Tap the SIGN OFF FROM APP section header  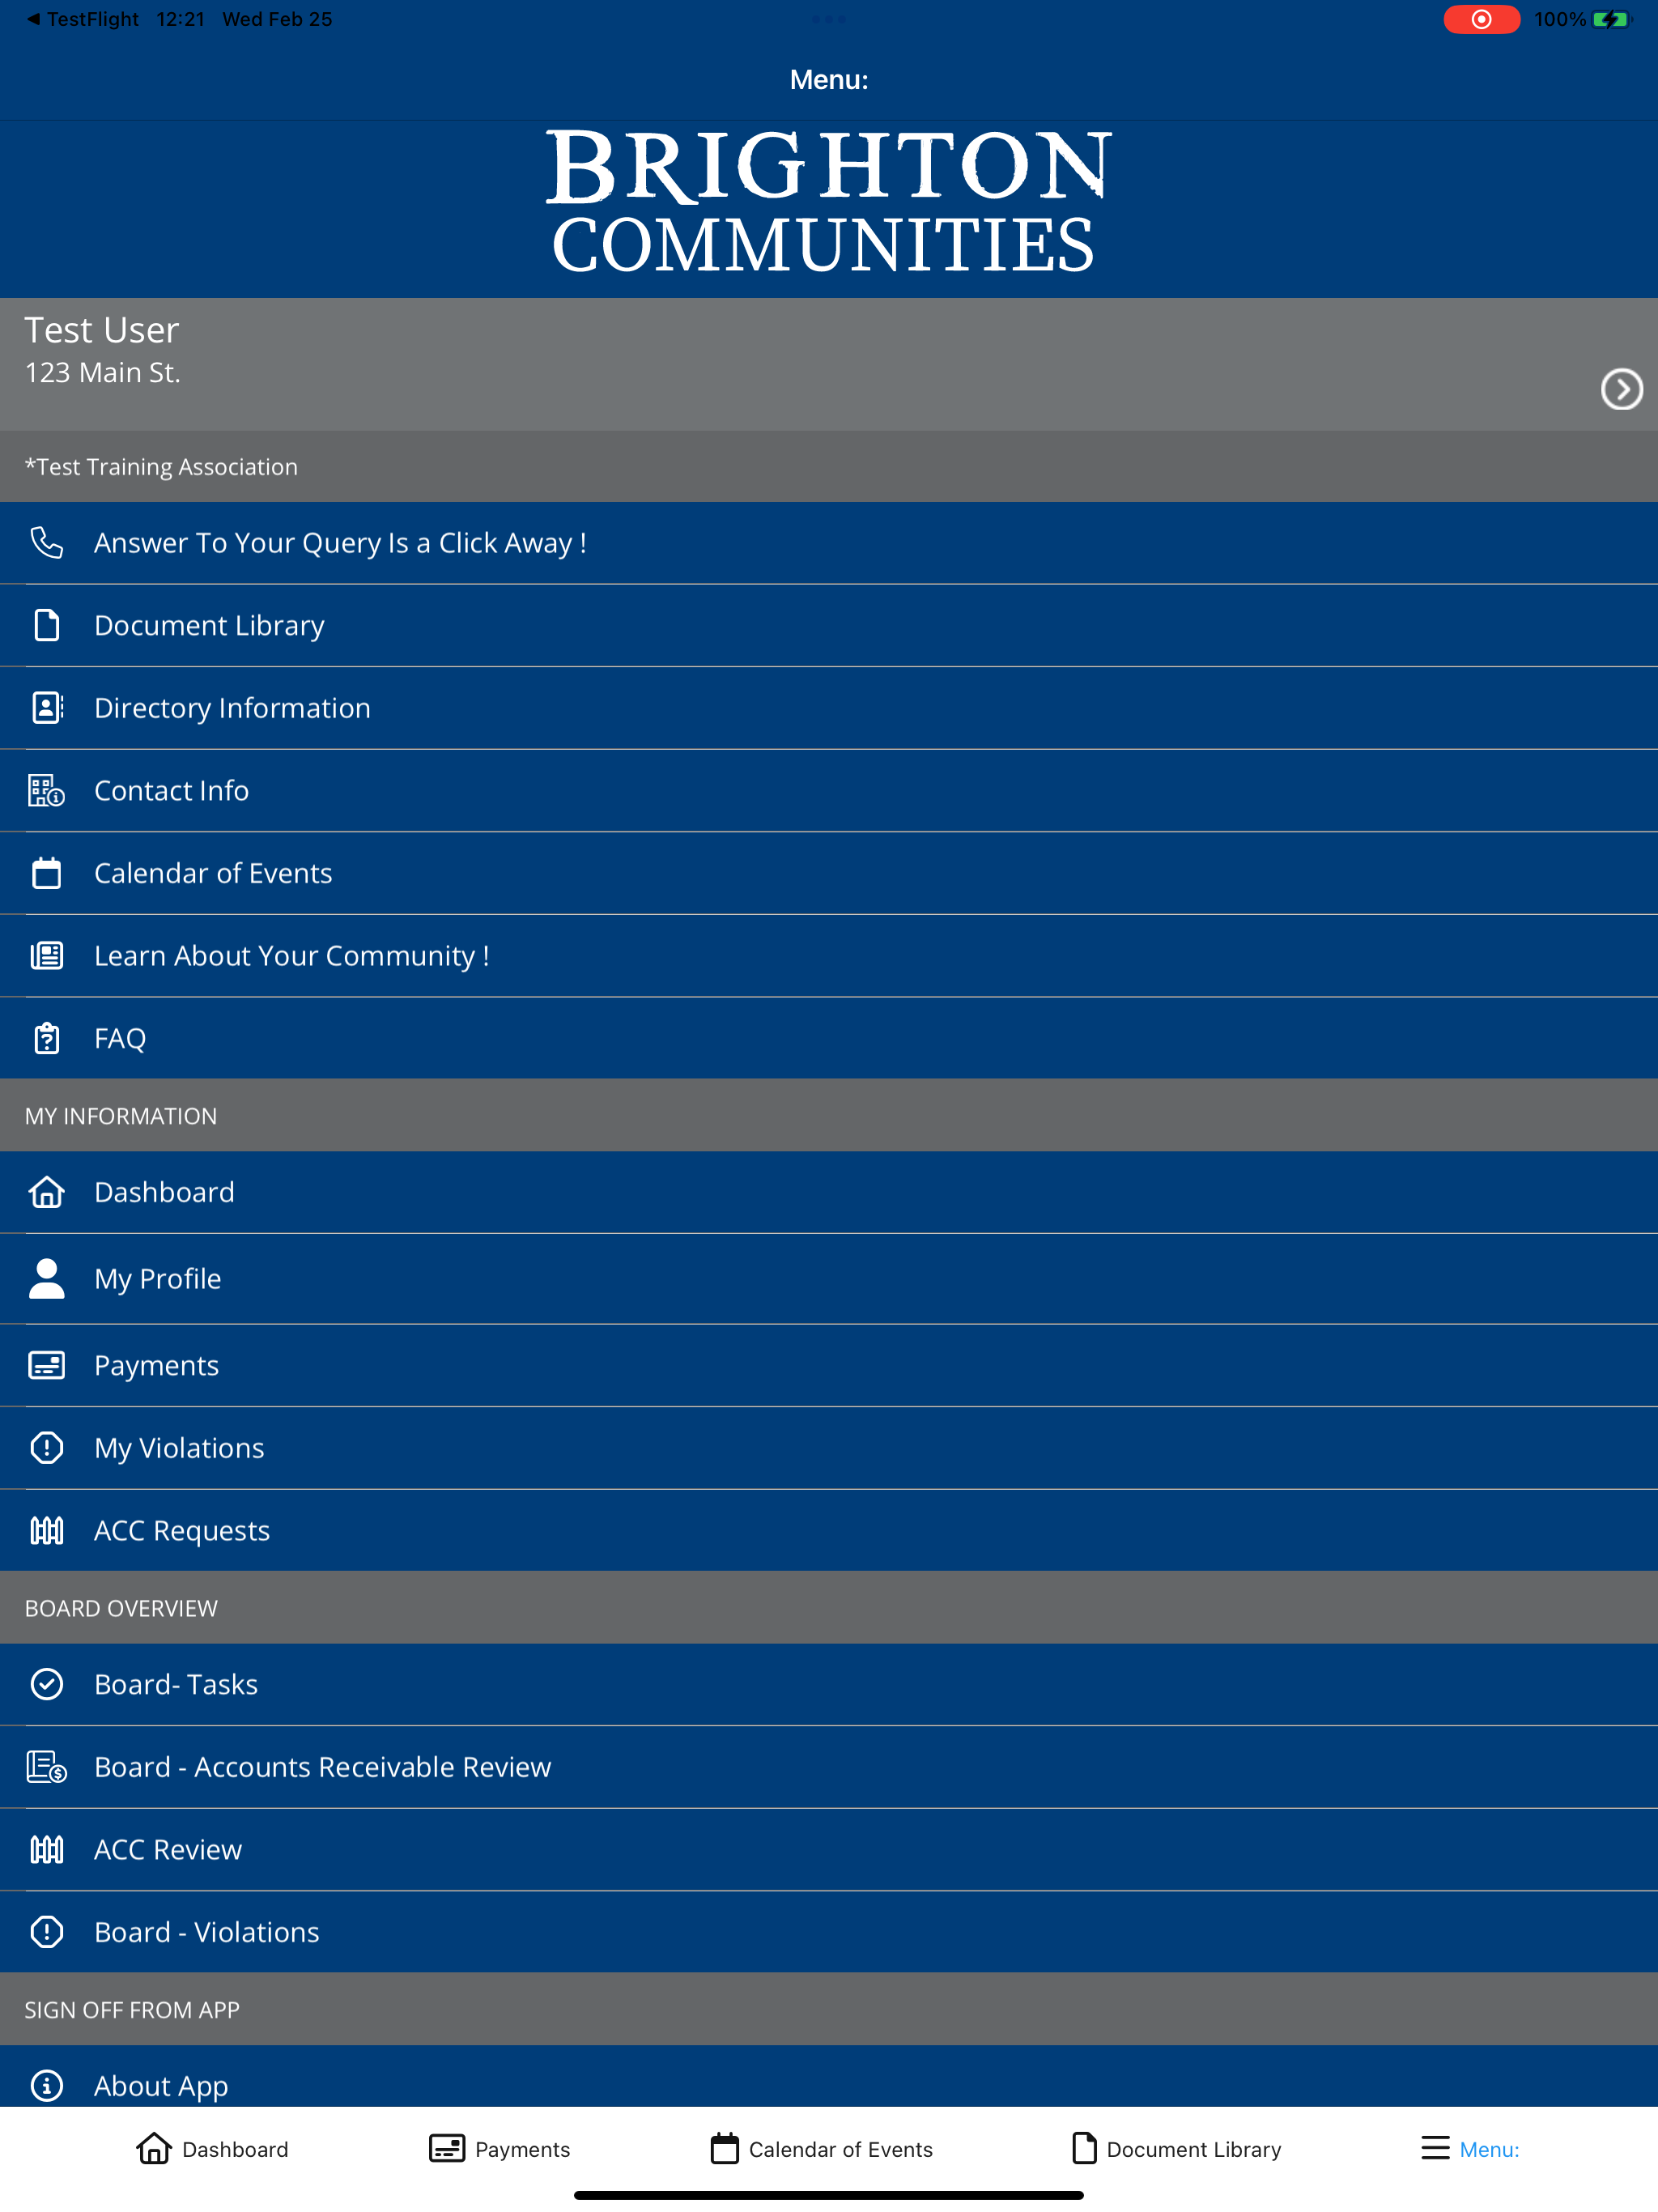(x=829, y=2009)
